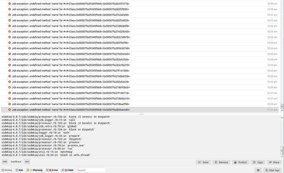Toggle the Info level checkbox
The height and width of the screenshot is (173, 284).
(x=17, y=170)
